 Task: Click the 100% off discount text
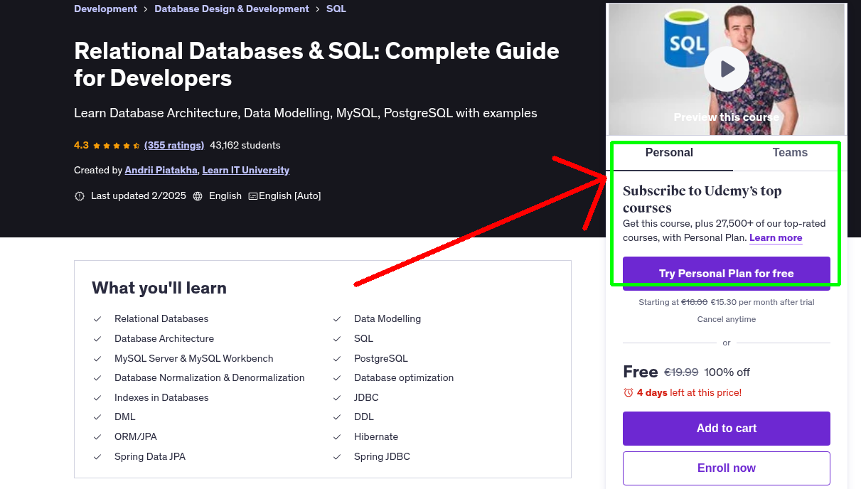727,372
